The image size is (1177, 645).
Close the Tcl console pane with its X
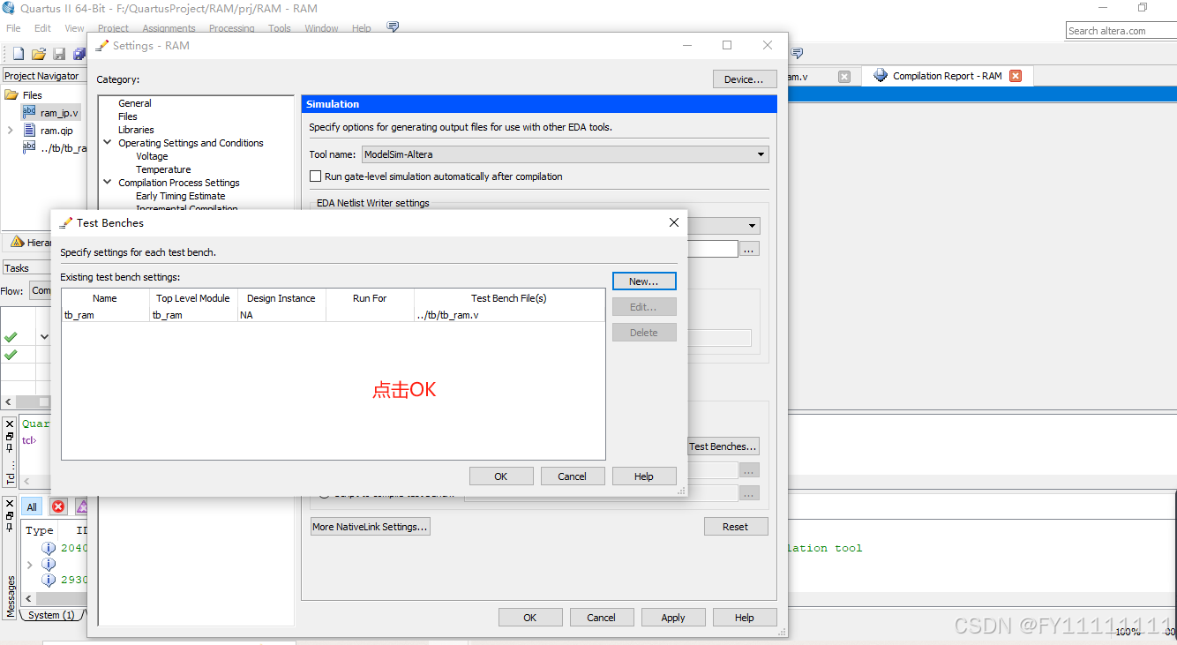coord(10,425)
